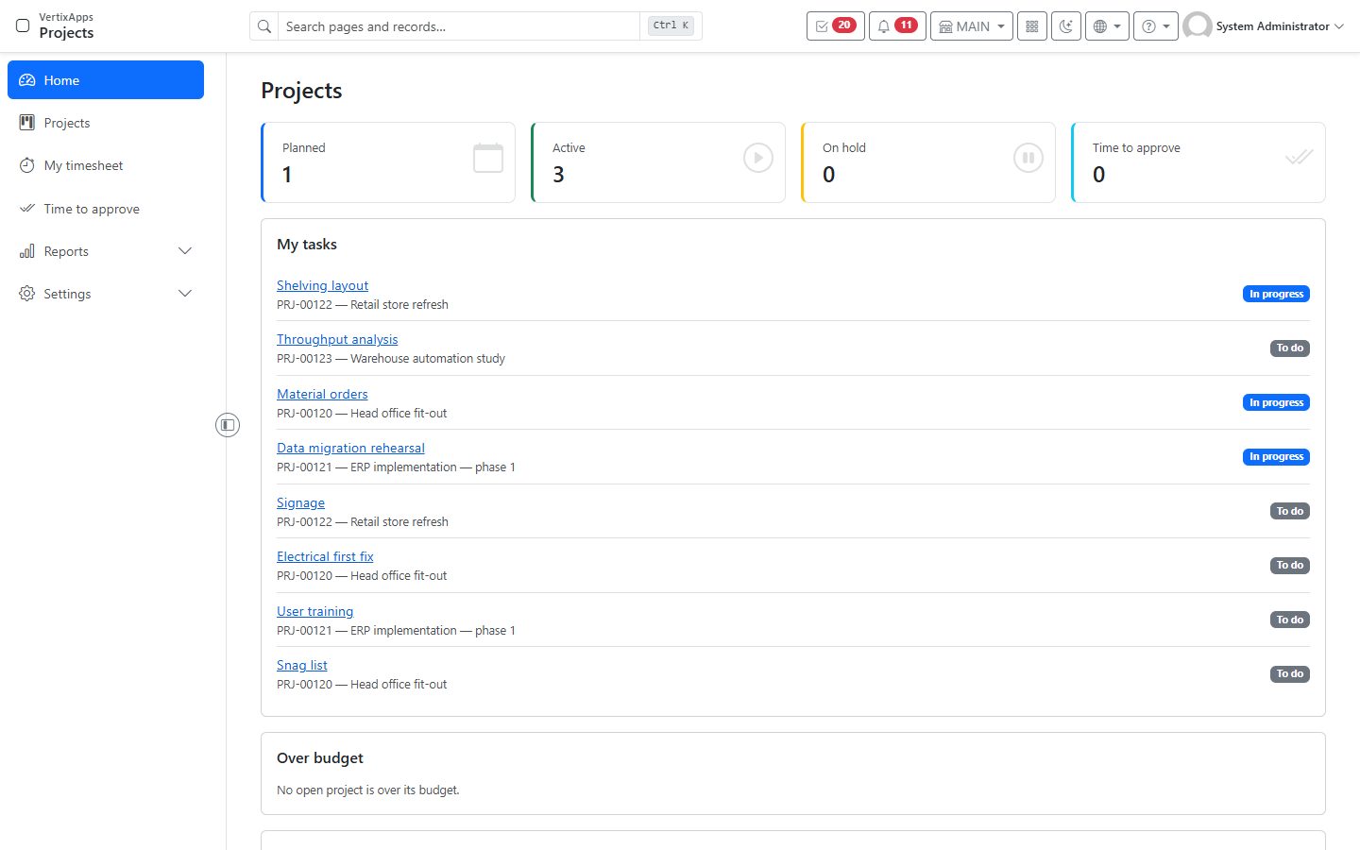Click To do badge for Throughput analysis

[x=1289, y=348]
